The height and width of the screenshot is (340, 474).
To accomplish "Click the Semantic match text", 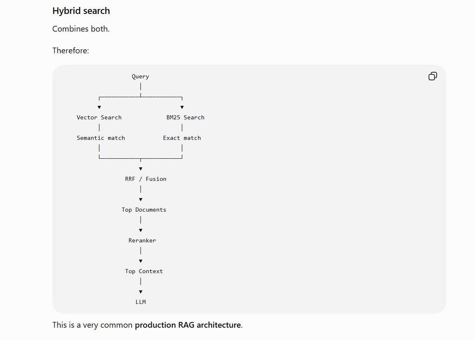I will click(x=101, y=138).
